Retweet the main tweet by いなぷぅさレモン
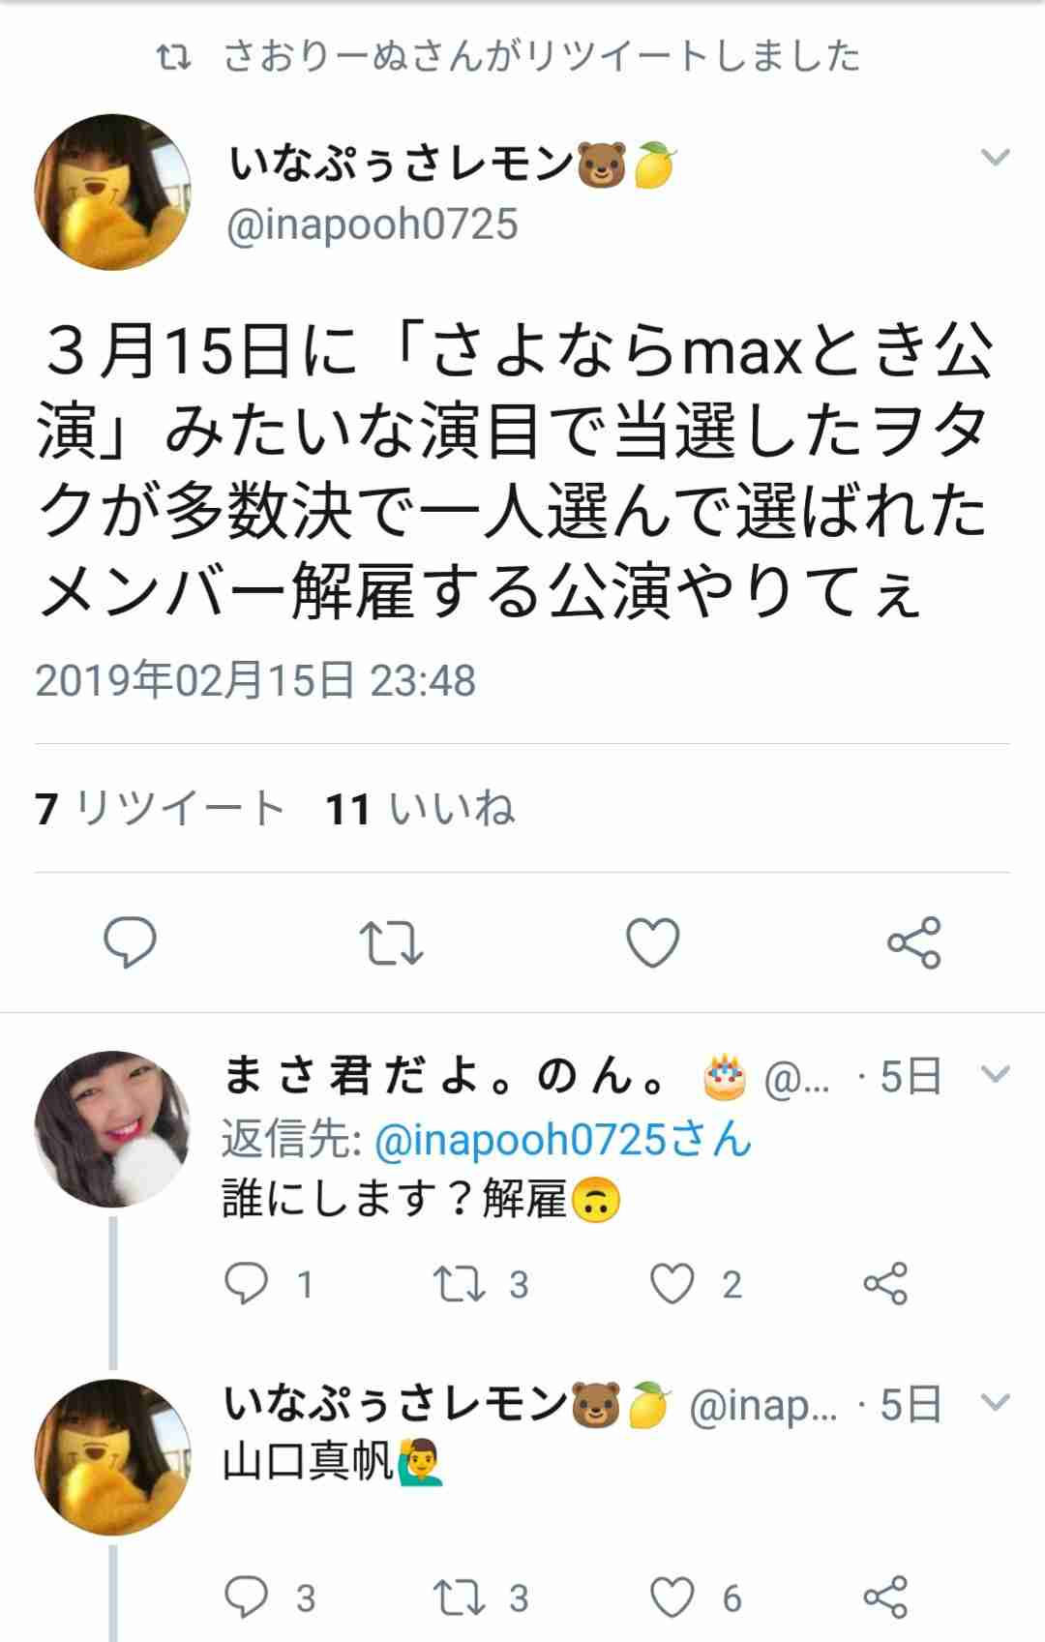This screenshot has height=1642, width=1045. tap(391, 942)
